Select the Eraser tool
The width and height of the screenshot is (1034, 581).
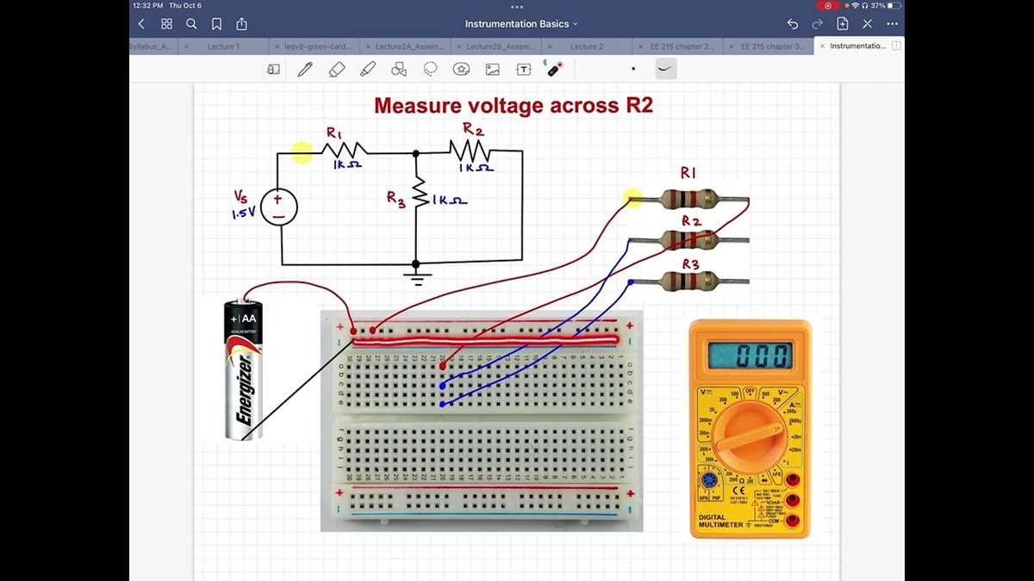(337, 69)
